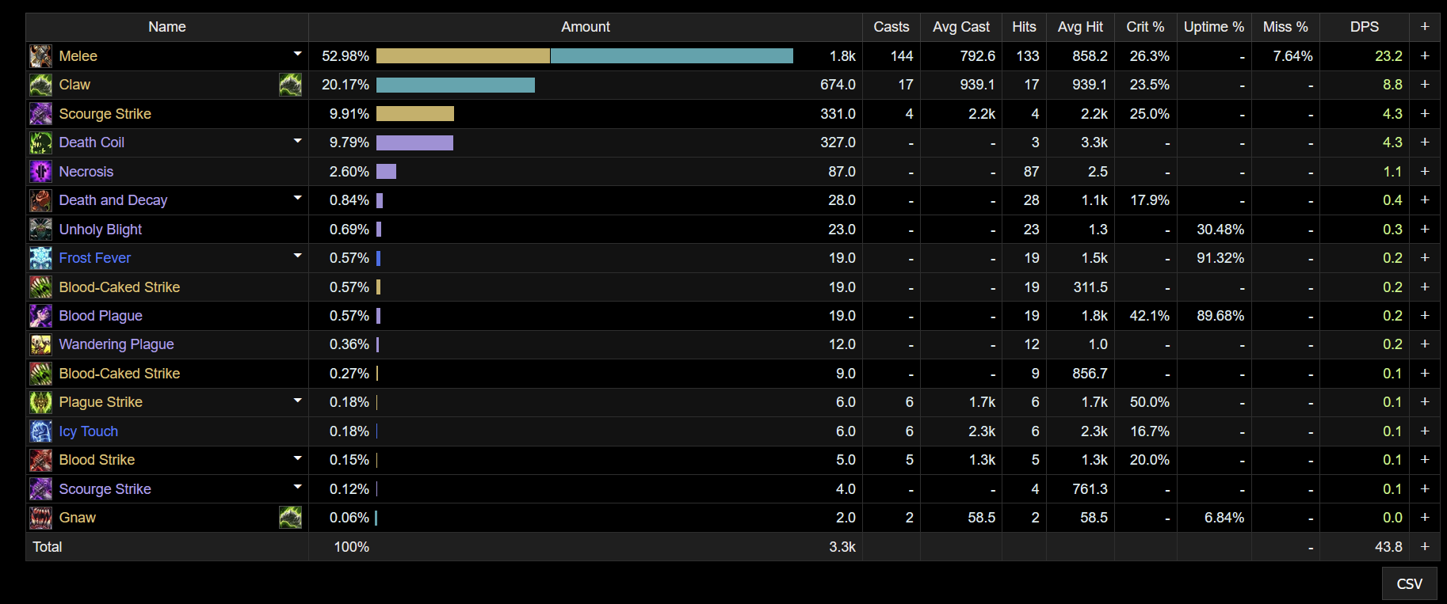1447x604 pixels.
Task: Expand the Death and Decay dropdown arrow
Action: [298, 199]
